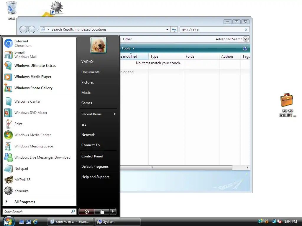Open Search Tools dropdown
Viewport: 302px width, 226px height.
(127, 48)
